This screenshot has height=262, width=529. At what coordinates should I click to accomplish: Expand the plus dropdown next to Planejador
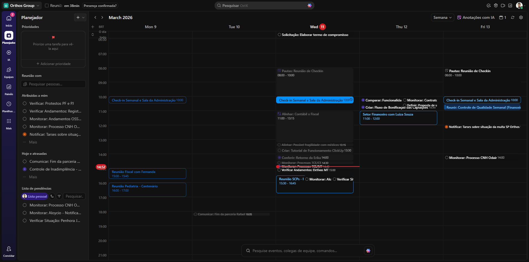83,17
